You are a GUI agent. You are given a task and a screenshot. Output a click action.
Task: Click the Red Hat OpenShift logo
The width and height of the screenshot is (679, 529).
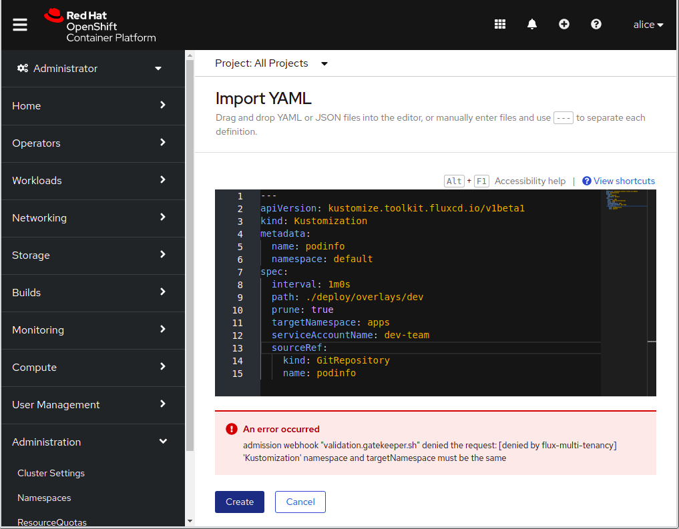pos(100,26)
